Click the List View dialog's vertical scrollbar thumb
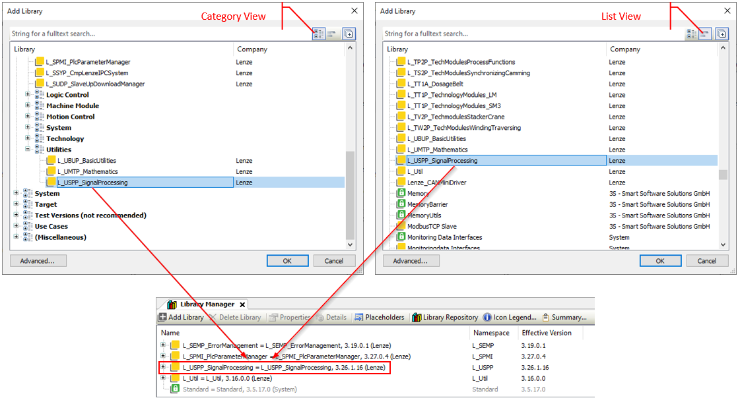The height and width of the screenshot is (400, 740). [723, 175]
